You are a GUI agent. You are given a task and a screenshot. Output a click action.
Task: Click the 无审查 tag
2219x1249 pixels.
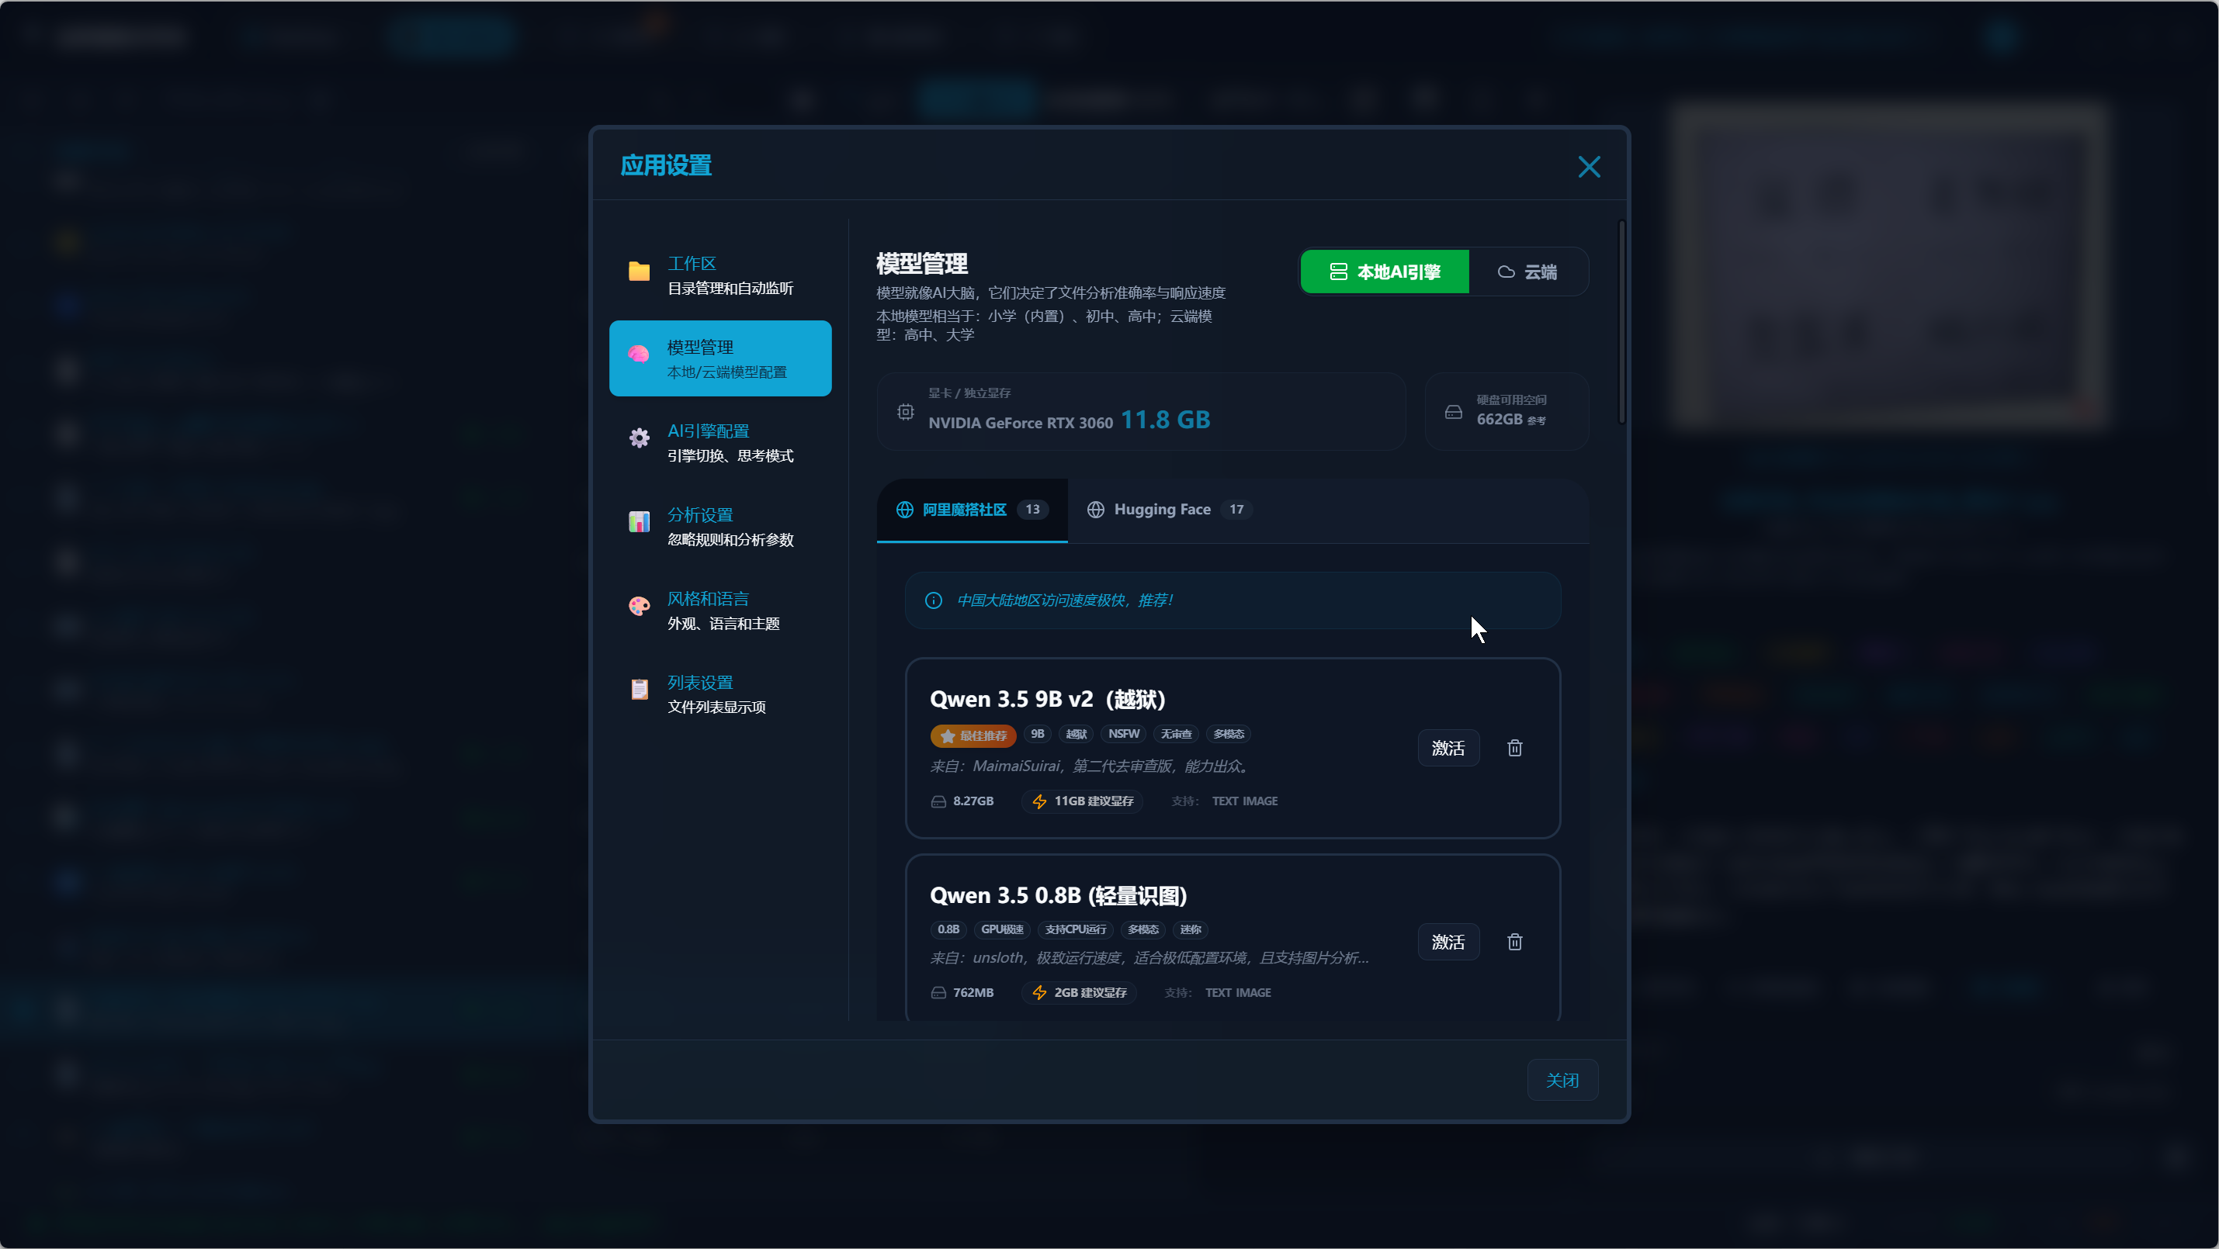pyautogui.click(x=1176, y=734)
